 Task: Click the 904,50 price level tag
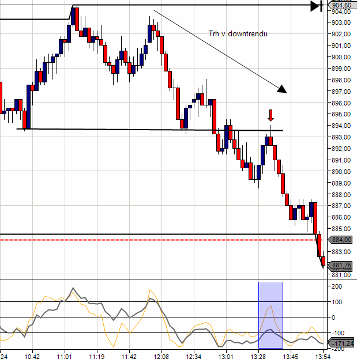coord(342,5)
